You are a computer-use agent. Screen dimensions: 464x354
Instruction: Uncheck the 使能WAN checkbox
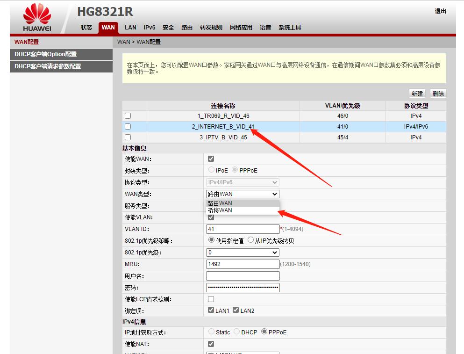(x=210, y=159)
